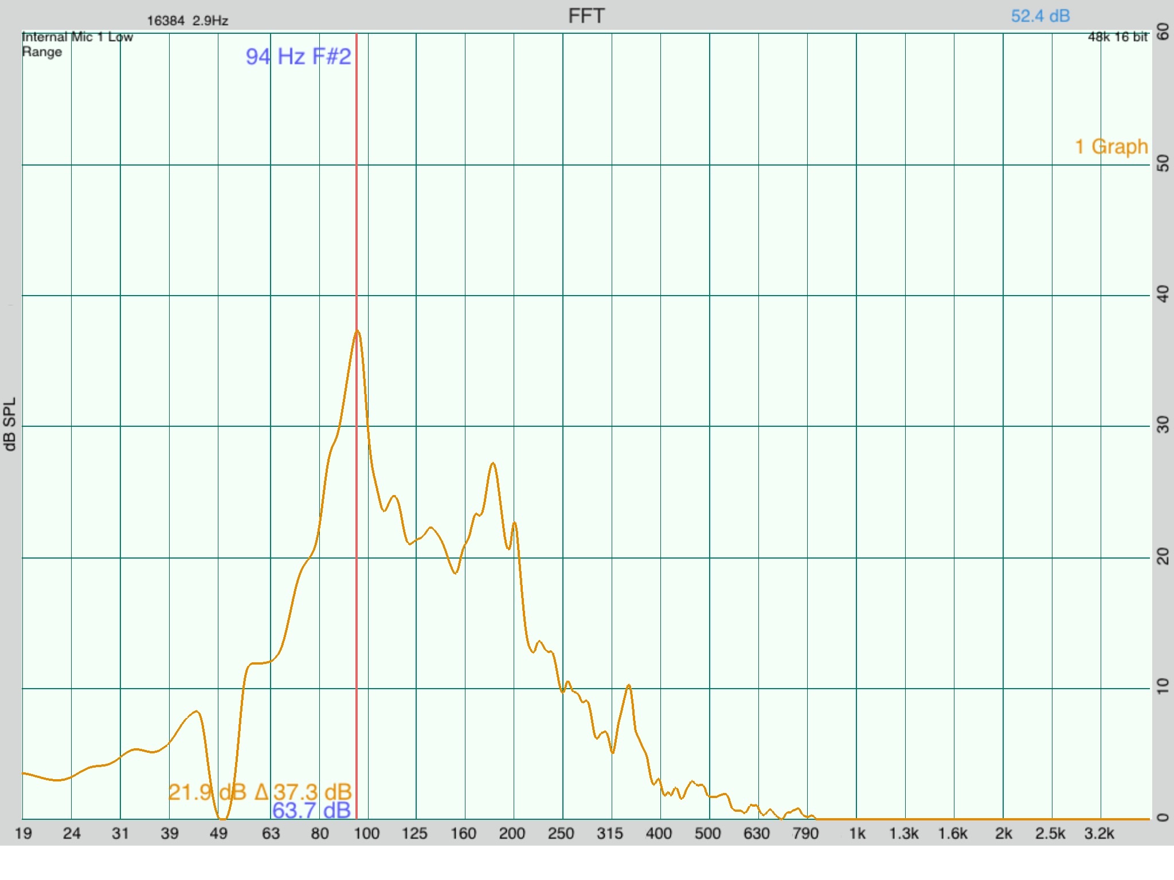Click the '48k 16 bit' sample format label

coord(1118,37)
